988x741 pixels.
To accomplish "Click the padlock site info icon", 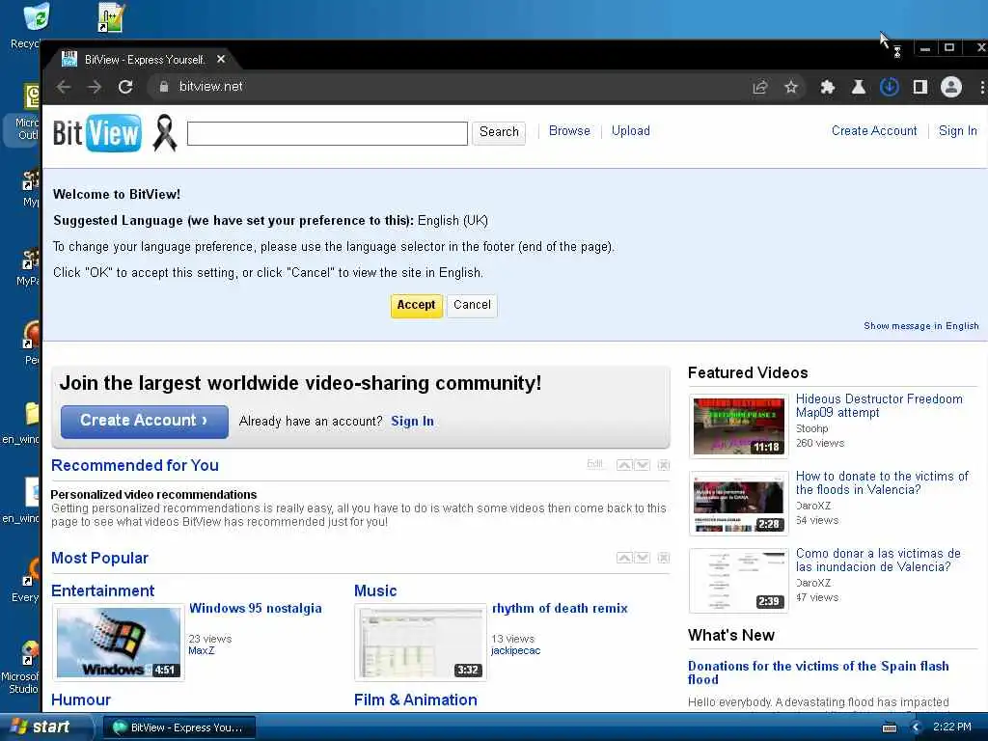I will pyautogui.click(x=164, y=87).
